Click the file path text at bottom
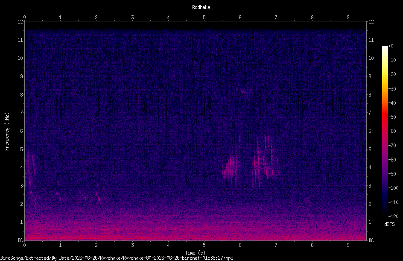The height and width of the screenshot is (261, 403). pos(117,258)
